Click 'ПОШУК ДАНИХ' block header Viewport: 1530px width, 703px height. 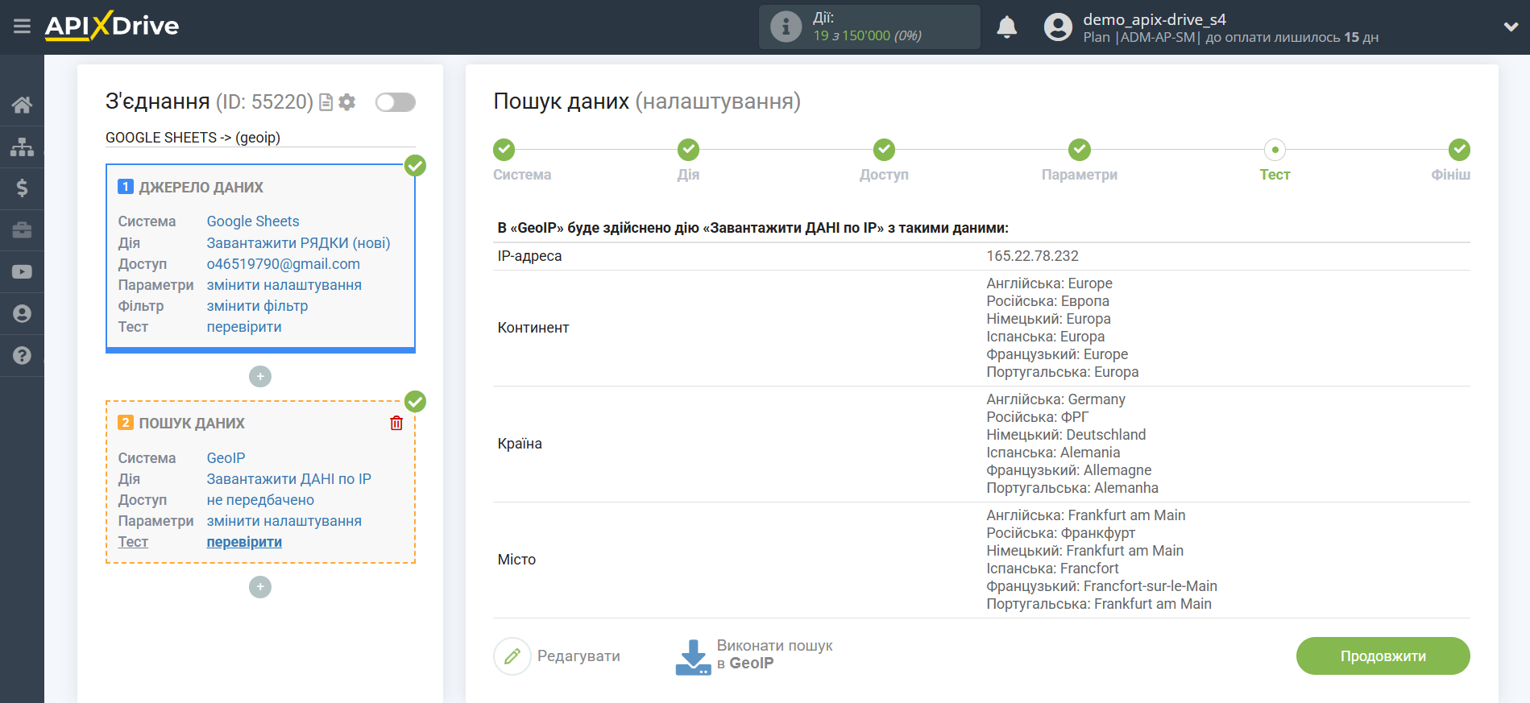(192, 424)
